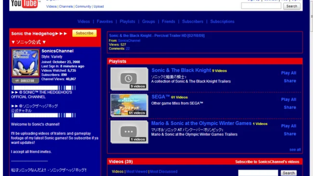Share Mario & Sonic playlist
The image size is (313, 176).
[x=290, y=134]
